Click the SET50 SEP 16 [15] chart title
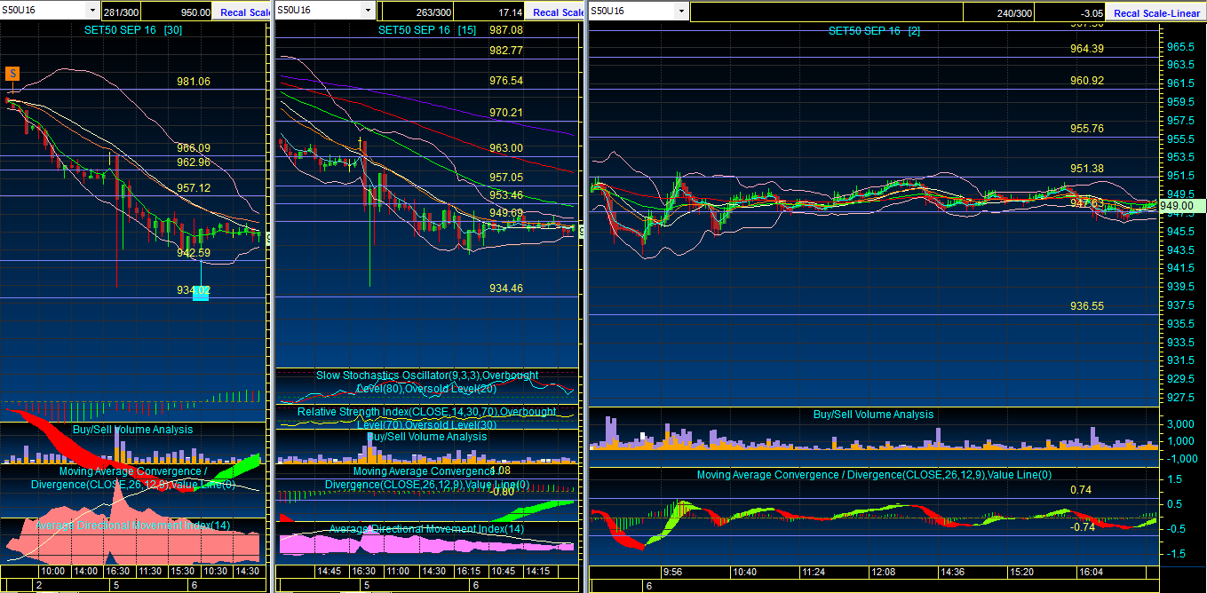Viewport: 1207px width, 593px height. tap(426, 29)
